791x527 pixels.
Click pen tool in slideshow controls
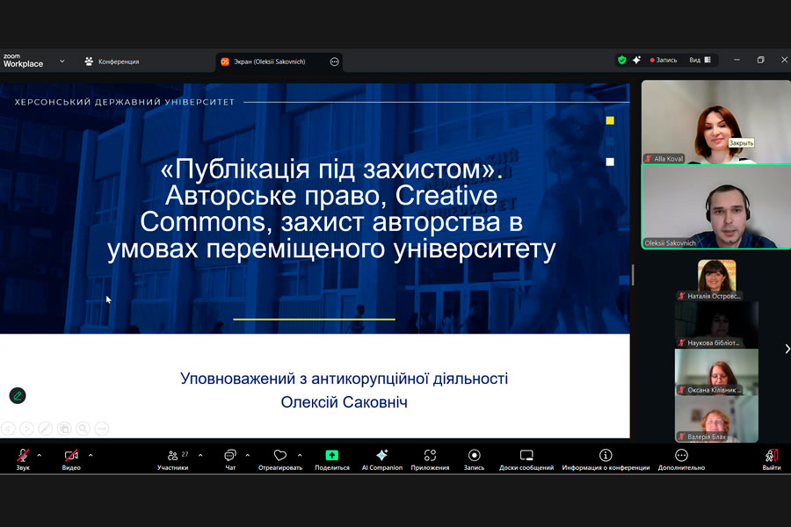(x=46, y=429)
